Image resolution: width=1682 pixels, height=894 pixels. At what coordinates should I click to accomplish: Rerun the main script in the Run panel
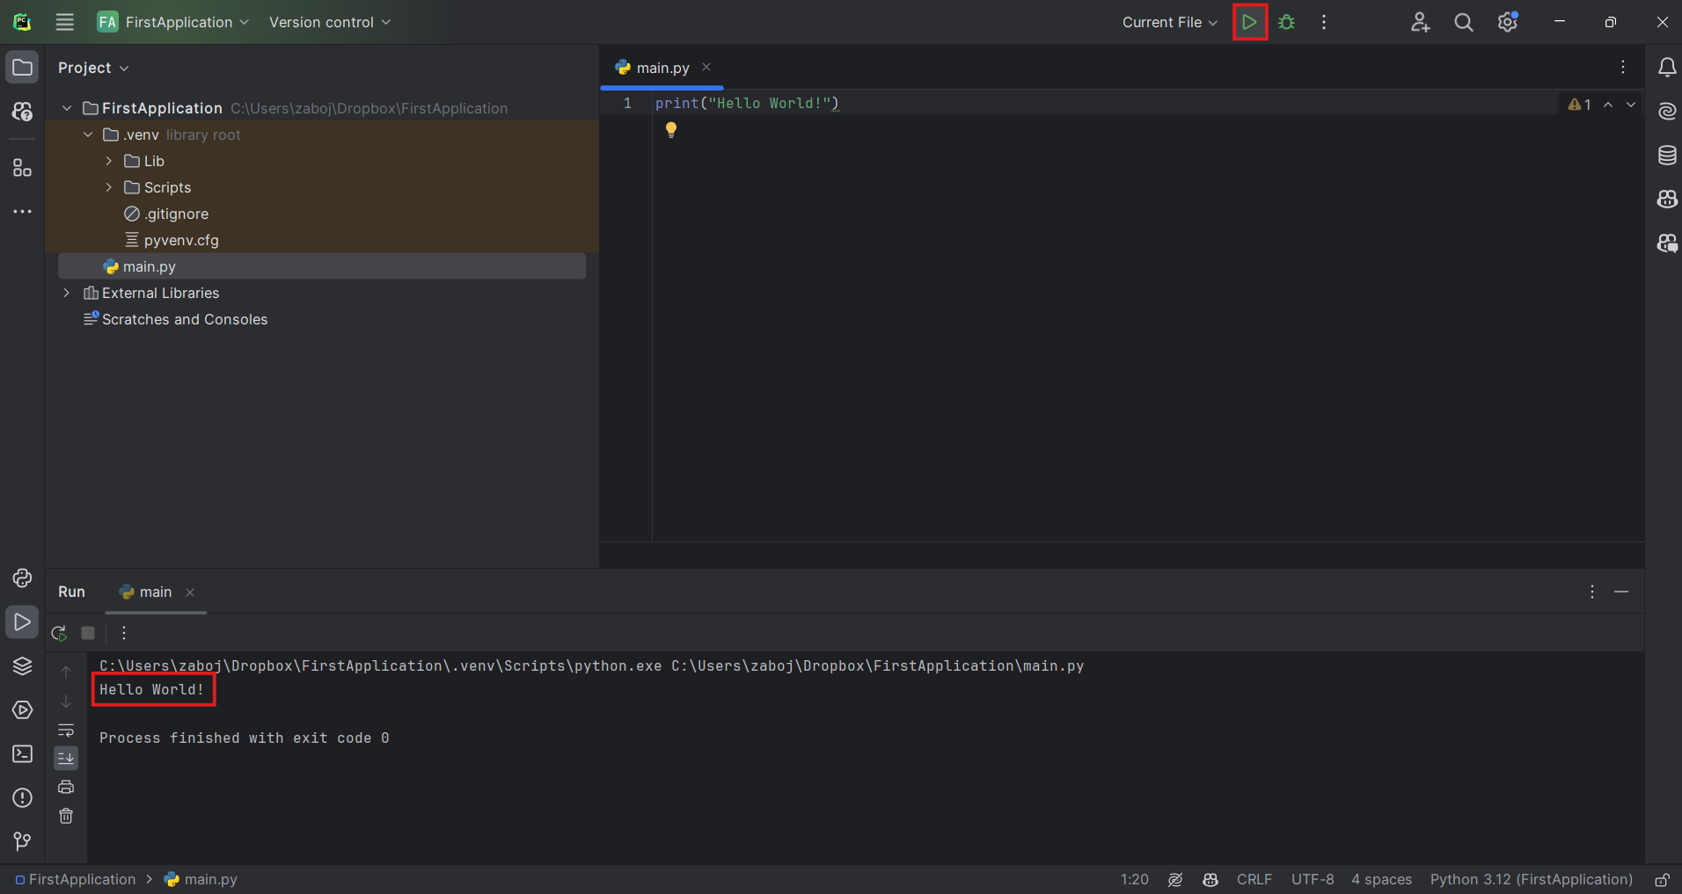tap(59, 633)
